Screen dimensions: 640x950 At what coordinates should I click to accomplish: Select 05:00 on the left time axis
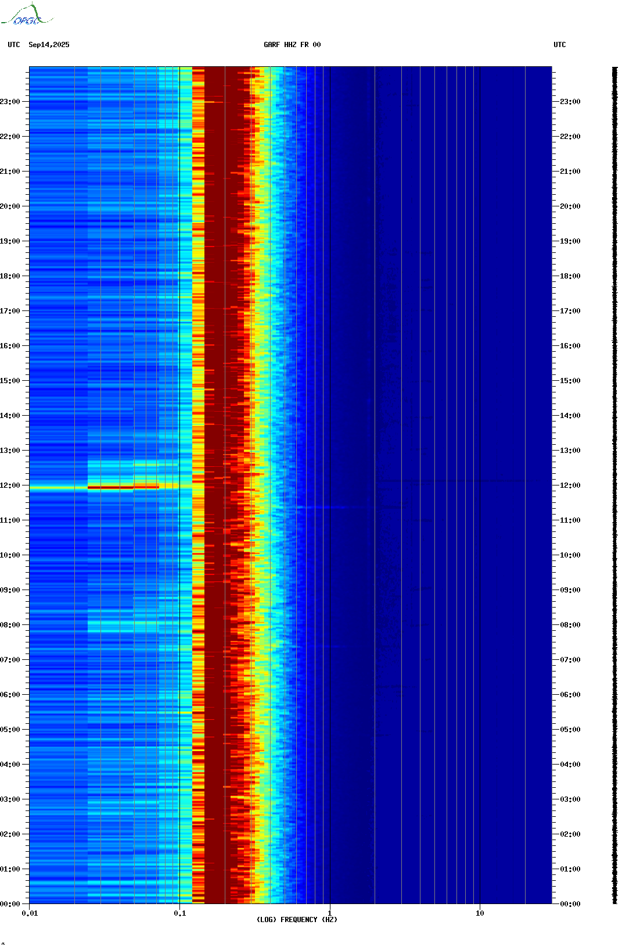tap(10, 730)
